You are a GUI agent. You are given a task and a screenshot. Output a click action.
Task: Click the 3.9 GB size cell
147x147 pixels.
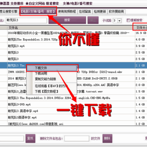coord(141,46)
